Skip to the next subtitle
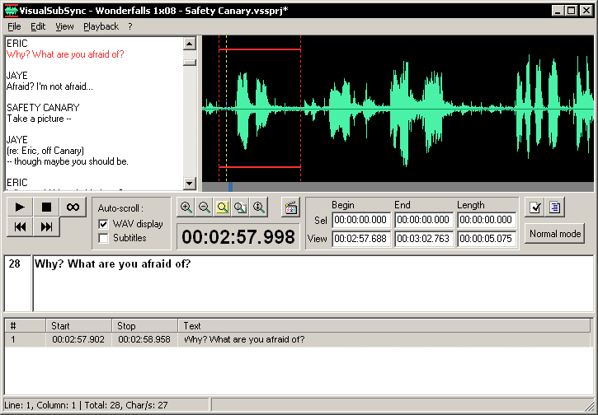 click(x=47, y=226)
